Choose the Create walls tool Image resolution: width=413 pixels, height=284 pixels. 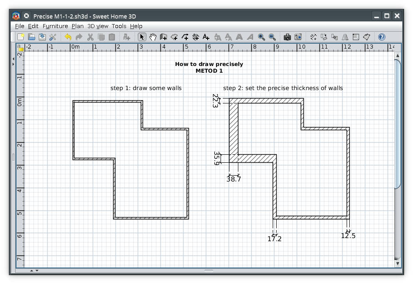(164, 37)
